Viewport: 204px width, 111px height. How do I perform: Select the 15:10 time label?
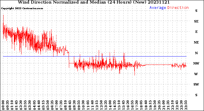pyautogui.click(x=119, y=105)
